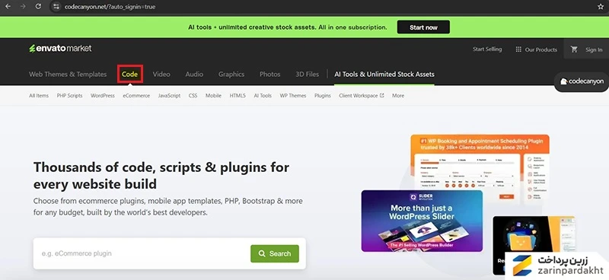Bookmark this page with the star icon

pos(601,7)
